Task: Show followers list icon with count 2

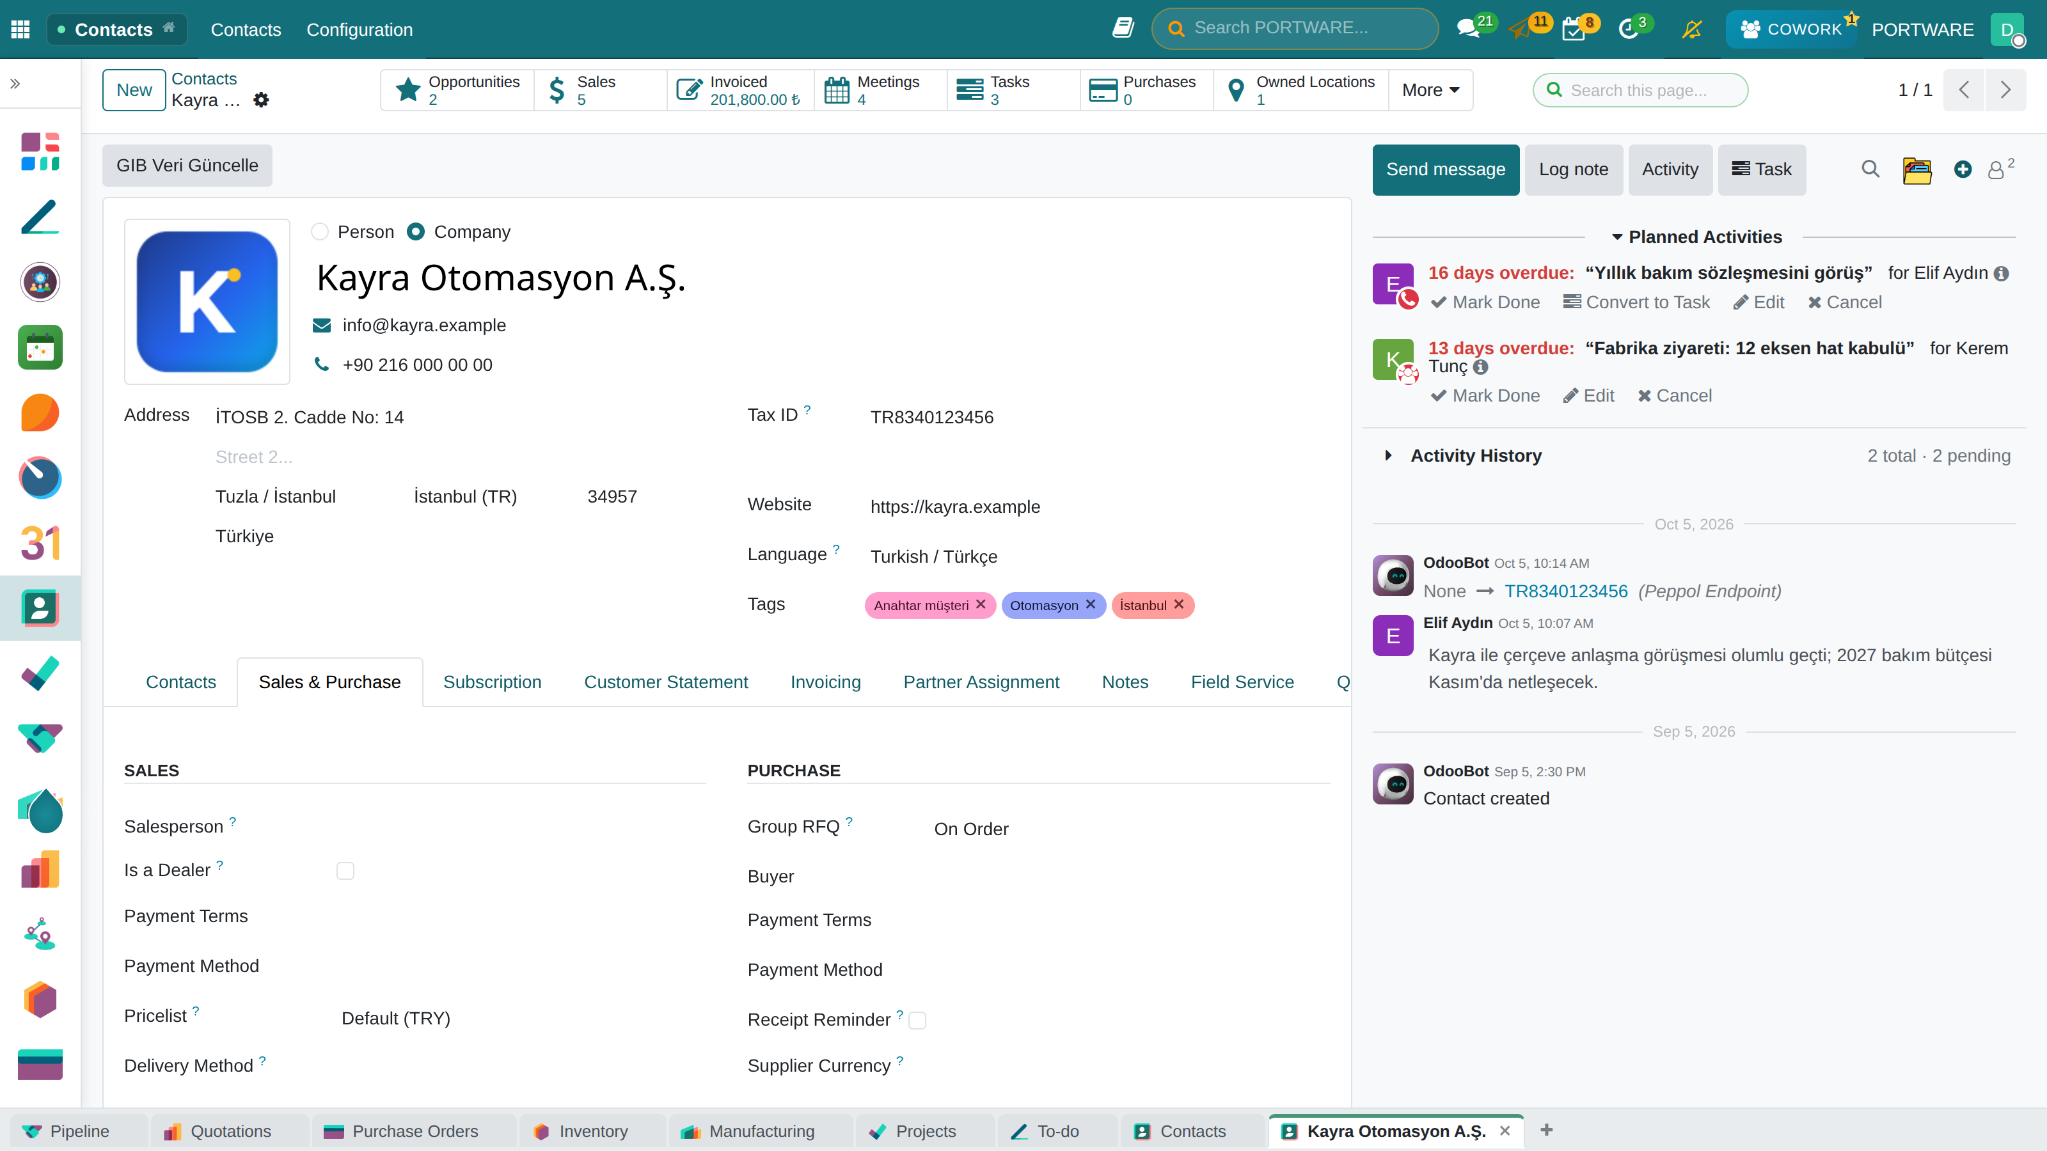Action: [x=2001, y=168]
